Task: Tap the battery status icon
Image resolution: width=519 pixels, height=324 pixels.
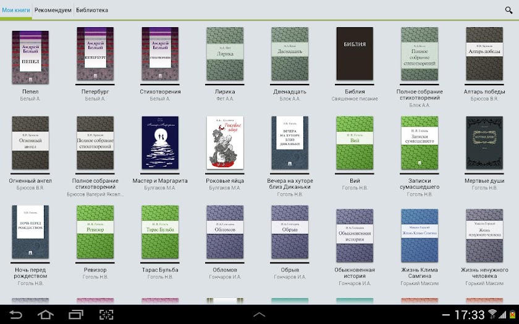Action: pos(512,314)
